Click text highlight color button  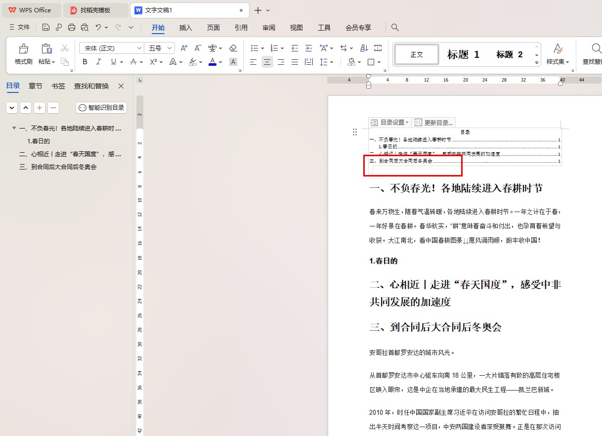click(193, 62)
